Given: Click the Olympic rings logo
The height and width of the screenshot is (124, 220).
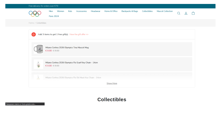Looking at the screenshot, I should (35, 13).
